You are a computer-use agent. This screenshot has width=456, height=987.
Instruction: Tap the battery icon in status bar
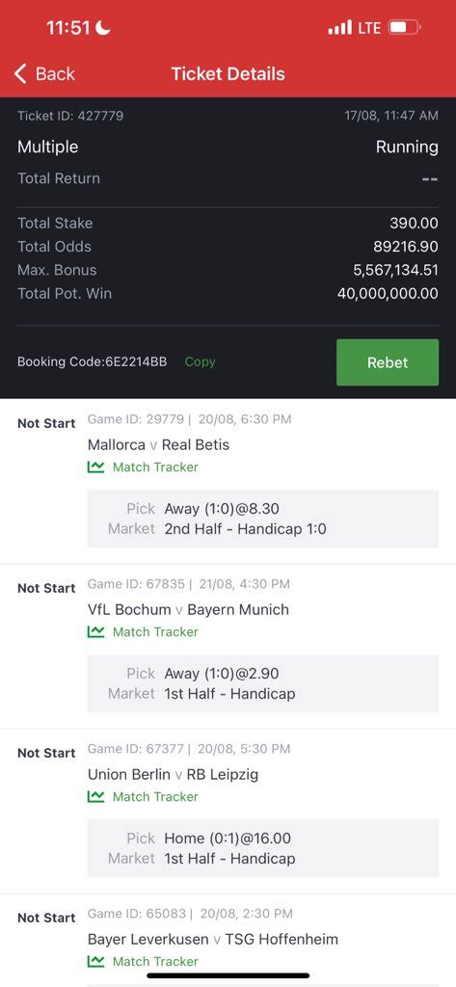(x=404, y=28)
